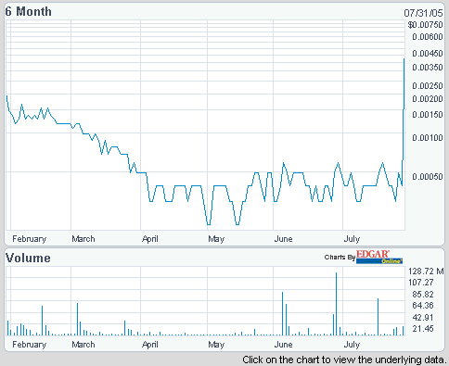Viewport: 449px width, 366px height.
Task: Click March on the price chart axis
Action: coord(83,239)
